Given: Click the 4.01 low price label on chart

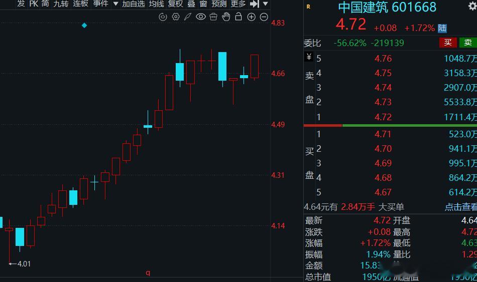Looking at the screenshot, I should pyautogui.click(x=24, y=264).
